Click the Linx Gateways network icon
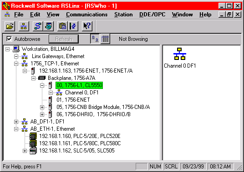Screen dimensions: 244x172 (25, 56)
